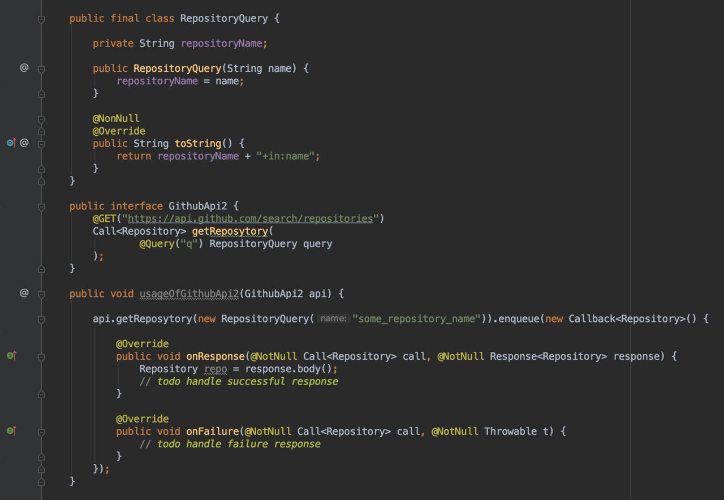Fold the onResponse method
The image size is (724, 500).
tap(41, 357)
